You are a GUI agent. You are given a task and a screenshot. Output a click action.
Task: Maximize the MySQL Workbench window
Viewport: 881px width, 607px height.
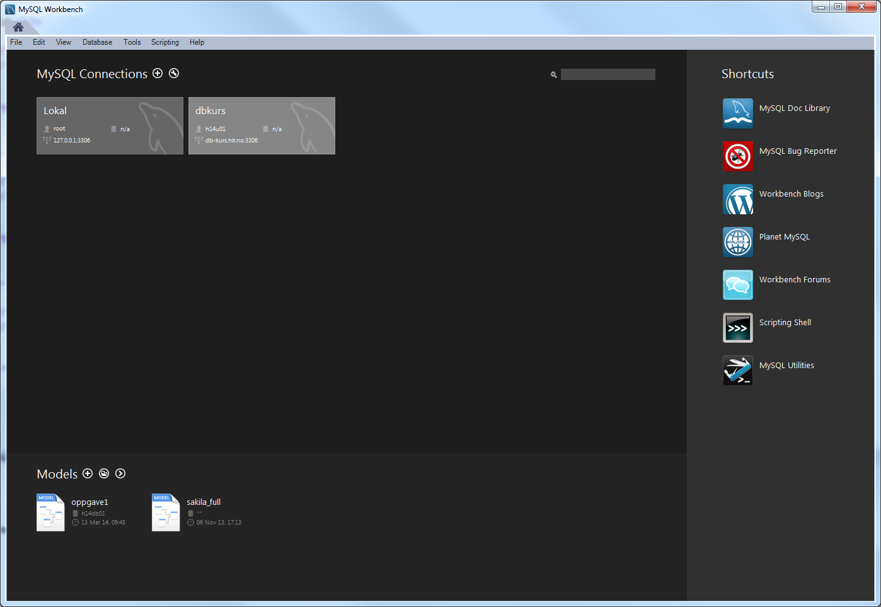(x=838, y=6)
